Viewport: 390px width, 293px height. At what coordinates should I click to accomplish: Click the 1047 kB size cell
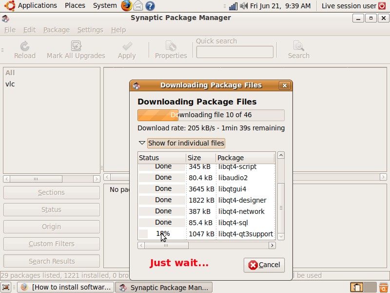click(x=201, y=234)
